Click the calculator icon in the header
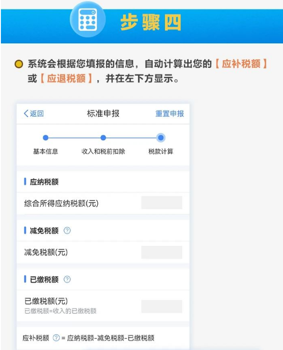The image size is (283, 350). (88, 19)
